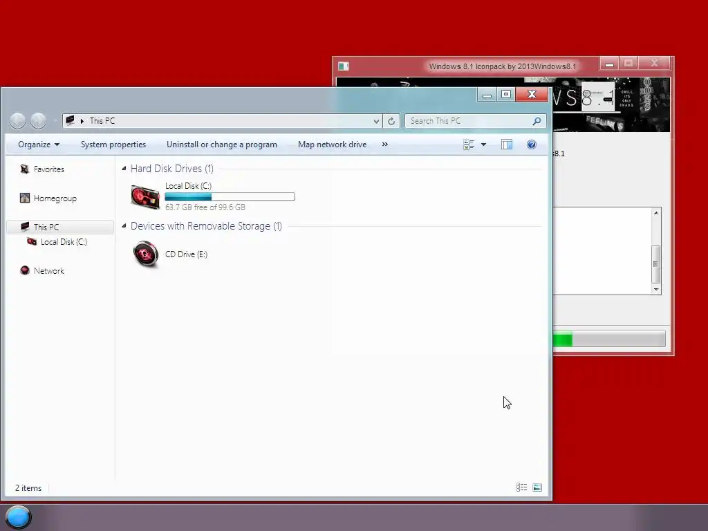Switch to large icons view in status bar
The height and width of the screenshot is (531, 708).
coord(537,487)
